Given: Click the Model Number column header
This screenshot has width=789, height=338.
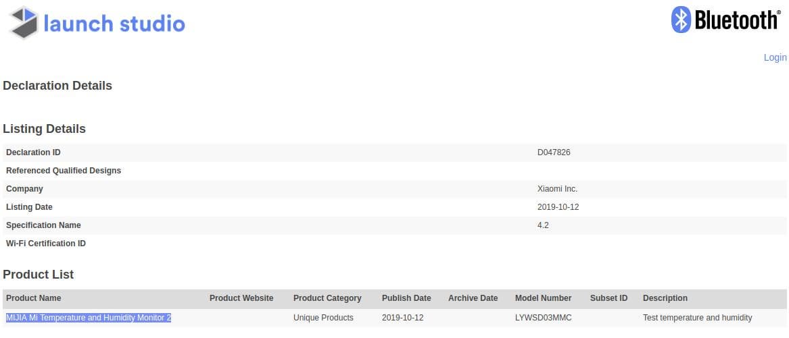Looking at the screenshot, I should (x=543, y=298).
